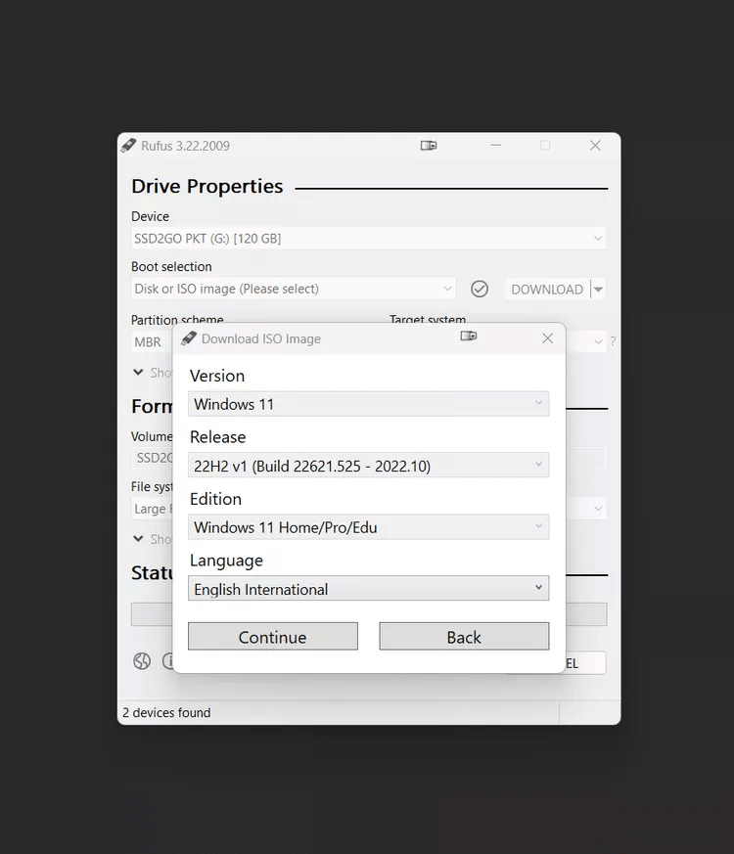734x854 pixels.
Task: Open the Device dropdown SSD2GO PKT
Action: click(368, 238)
